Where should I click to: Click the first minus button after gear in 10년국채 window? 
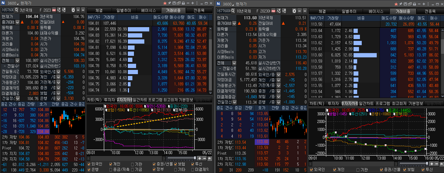coord(299,11)
